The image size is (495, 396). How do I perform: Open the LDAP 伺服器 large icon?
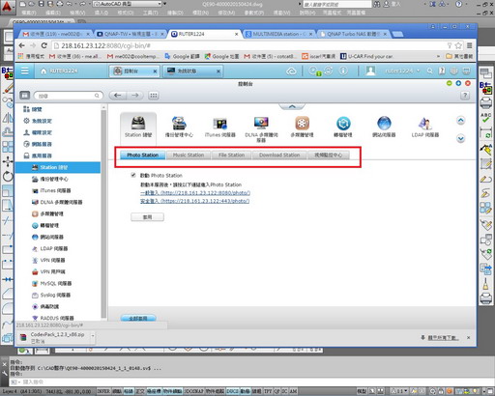click(x=425, y=127)
